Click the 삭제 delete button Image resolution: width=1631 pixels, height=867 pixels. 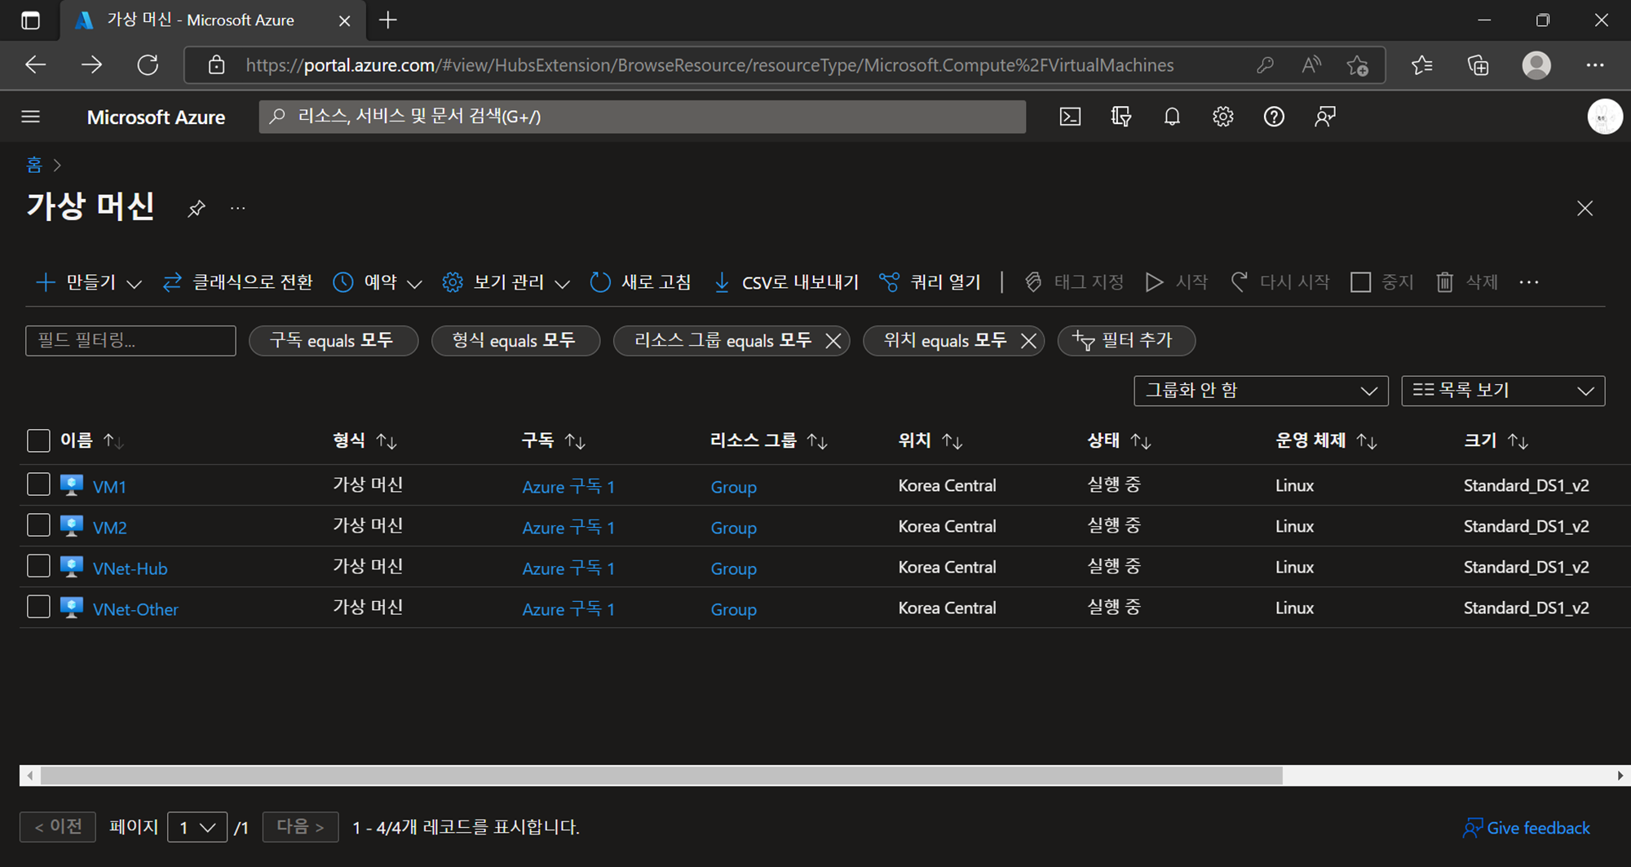click(x=1467, y=282)
